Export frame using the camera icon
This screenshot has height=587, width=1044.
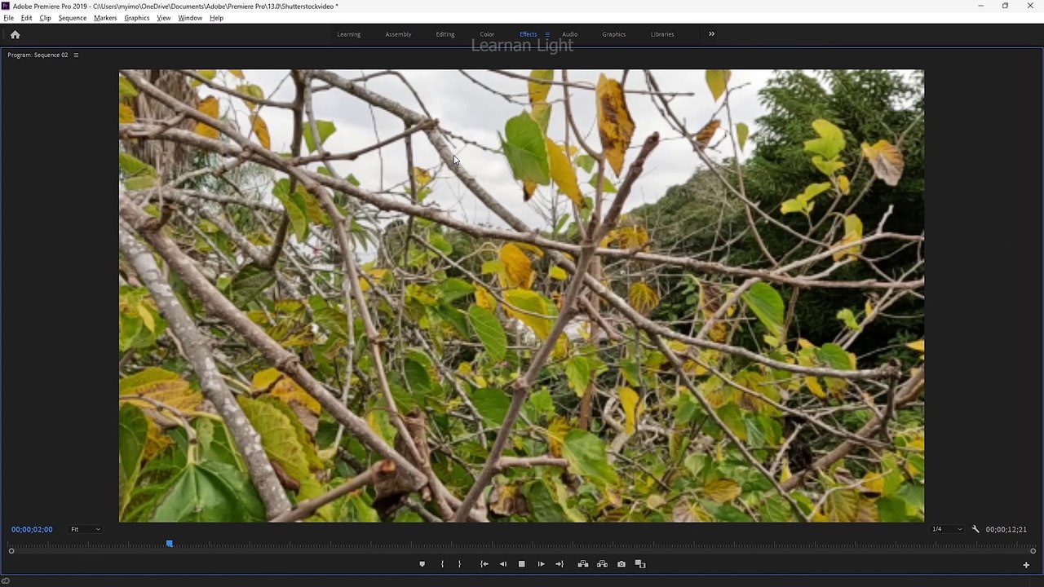tap(622, 564)
